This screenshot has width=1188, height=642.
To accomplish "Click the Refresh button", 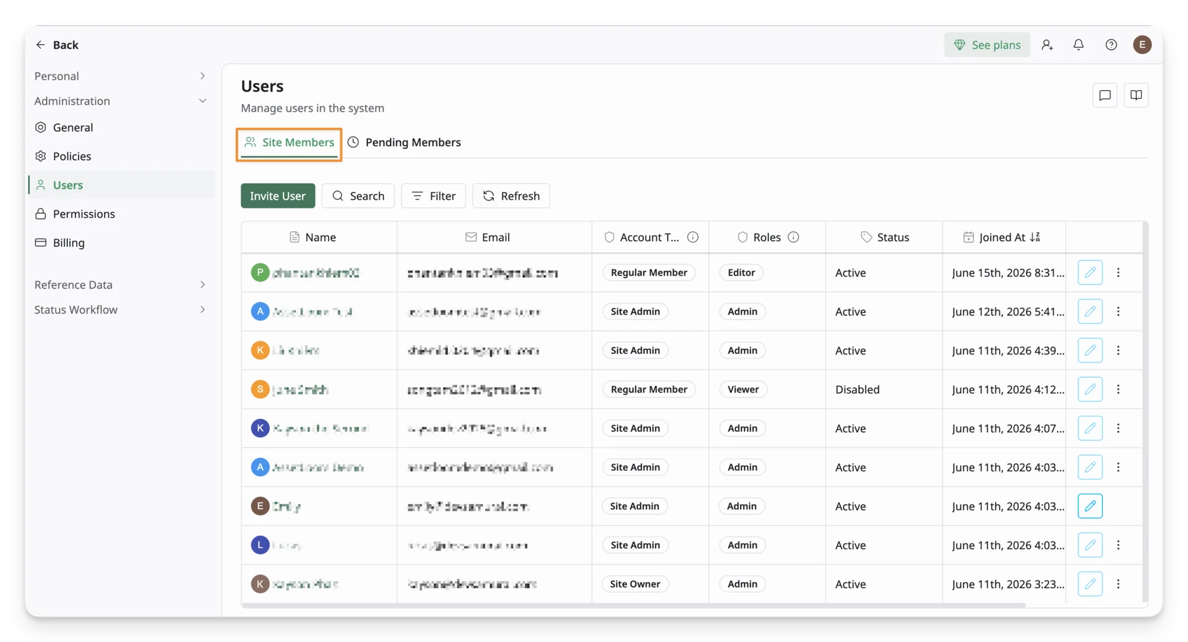I will pos(511,195).
